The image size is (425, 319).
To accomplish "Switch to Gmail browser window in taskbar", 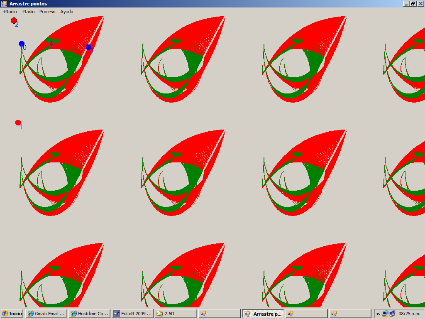I will pos(46,314).
